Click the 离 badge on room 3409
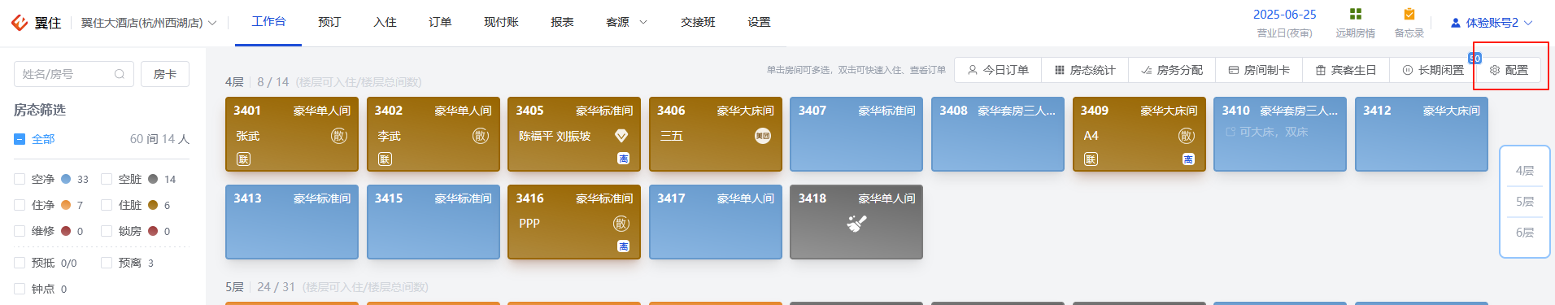Viewport: 1555px width, 305px height. 1188,159
